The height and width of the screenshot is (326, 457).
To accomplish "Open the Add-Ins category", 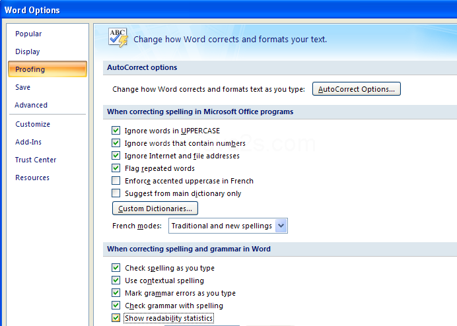I will 28,142.
